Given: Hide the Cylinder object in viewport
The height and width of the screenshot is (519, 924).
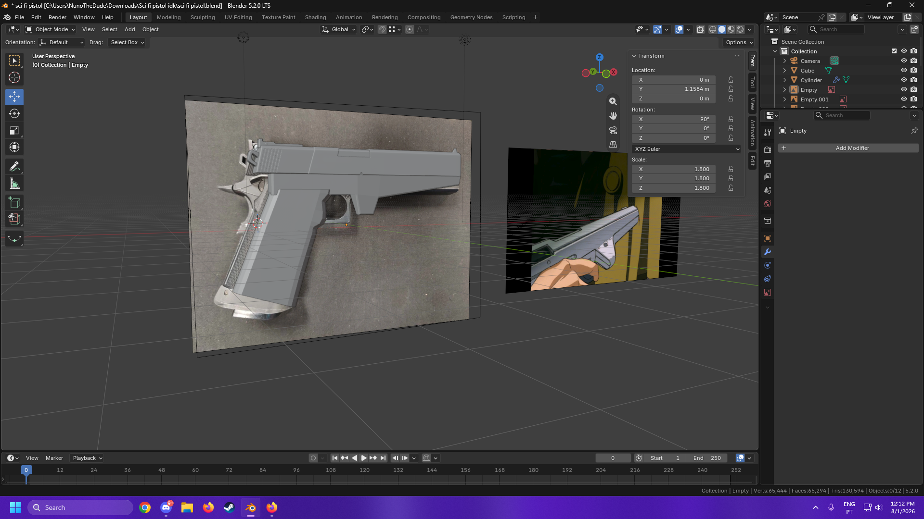Looking at the screenshot, I should 904,80.
